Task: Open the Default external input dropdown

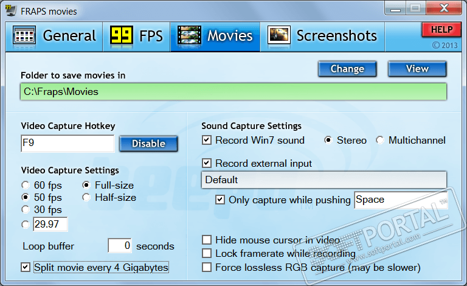Action: coord(324,180)
